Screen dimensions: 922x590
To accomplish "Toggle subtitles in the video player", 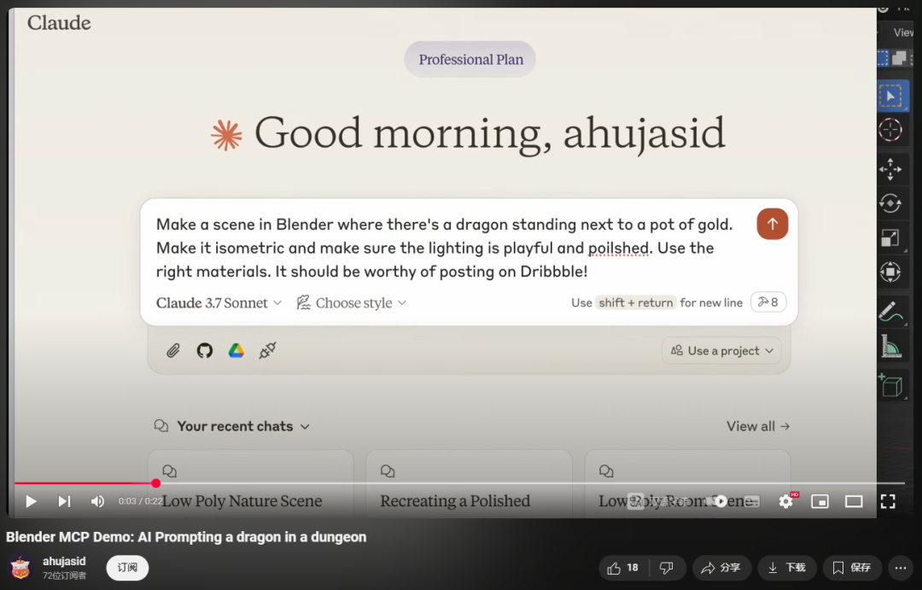I will pyautogui.click(x=752, y=501).
